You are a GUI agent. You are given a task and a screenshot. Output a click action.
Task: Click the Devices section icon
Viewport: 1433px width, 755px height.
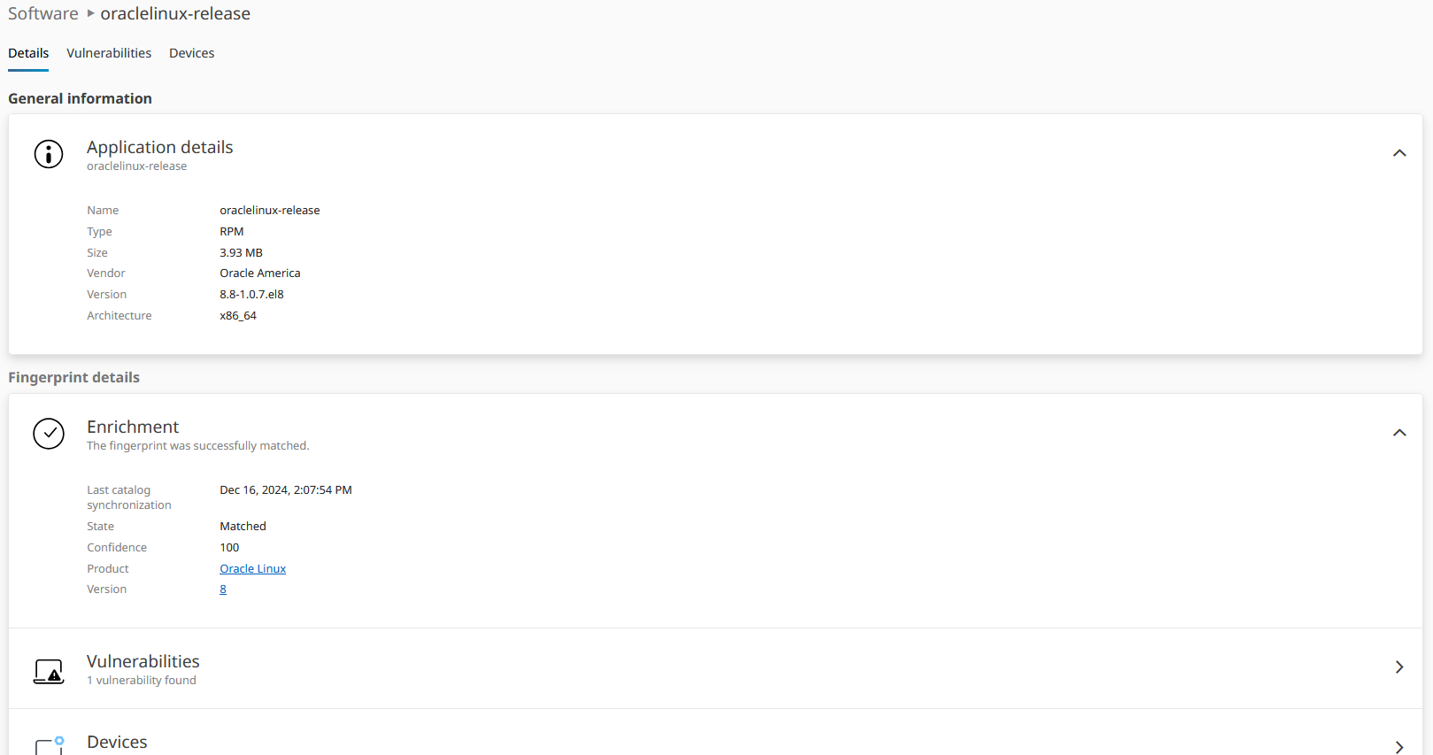49,745
